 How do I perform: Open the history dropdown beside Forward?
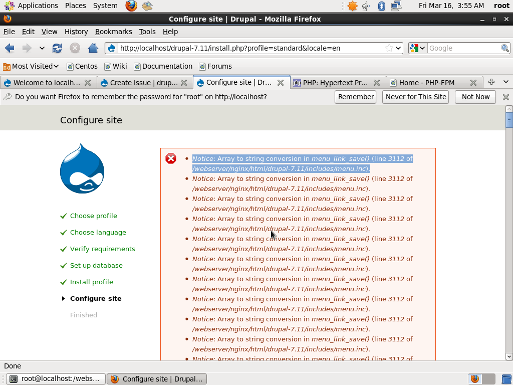pyautogui.click(x=42, y=48)
